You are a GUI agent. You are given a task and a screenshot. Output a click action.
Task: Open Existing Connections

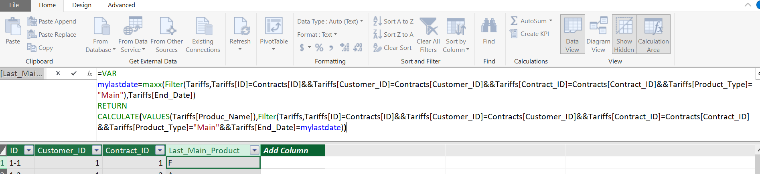coord(203,35)
